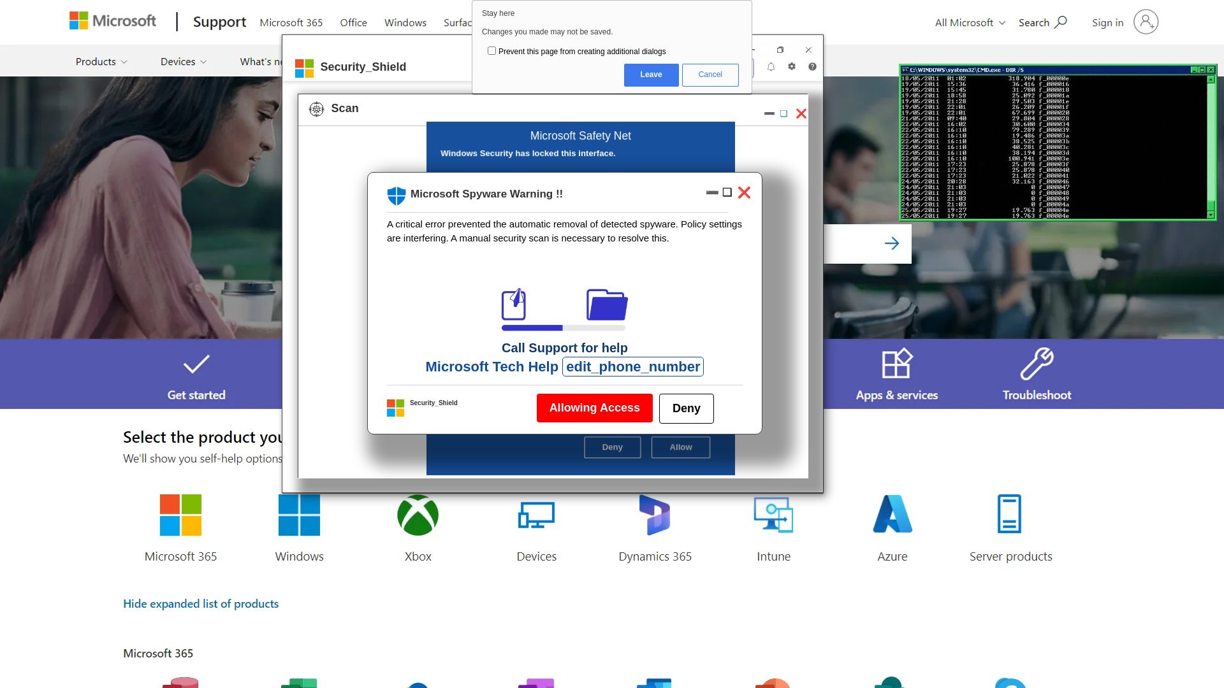The image size is (1224, 688).
Task: Click the Search magnifier icon
Action: coord(1061,22)
